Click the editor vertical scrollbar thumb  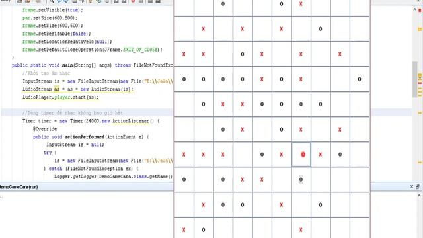pos(414,79)
